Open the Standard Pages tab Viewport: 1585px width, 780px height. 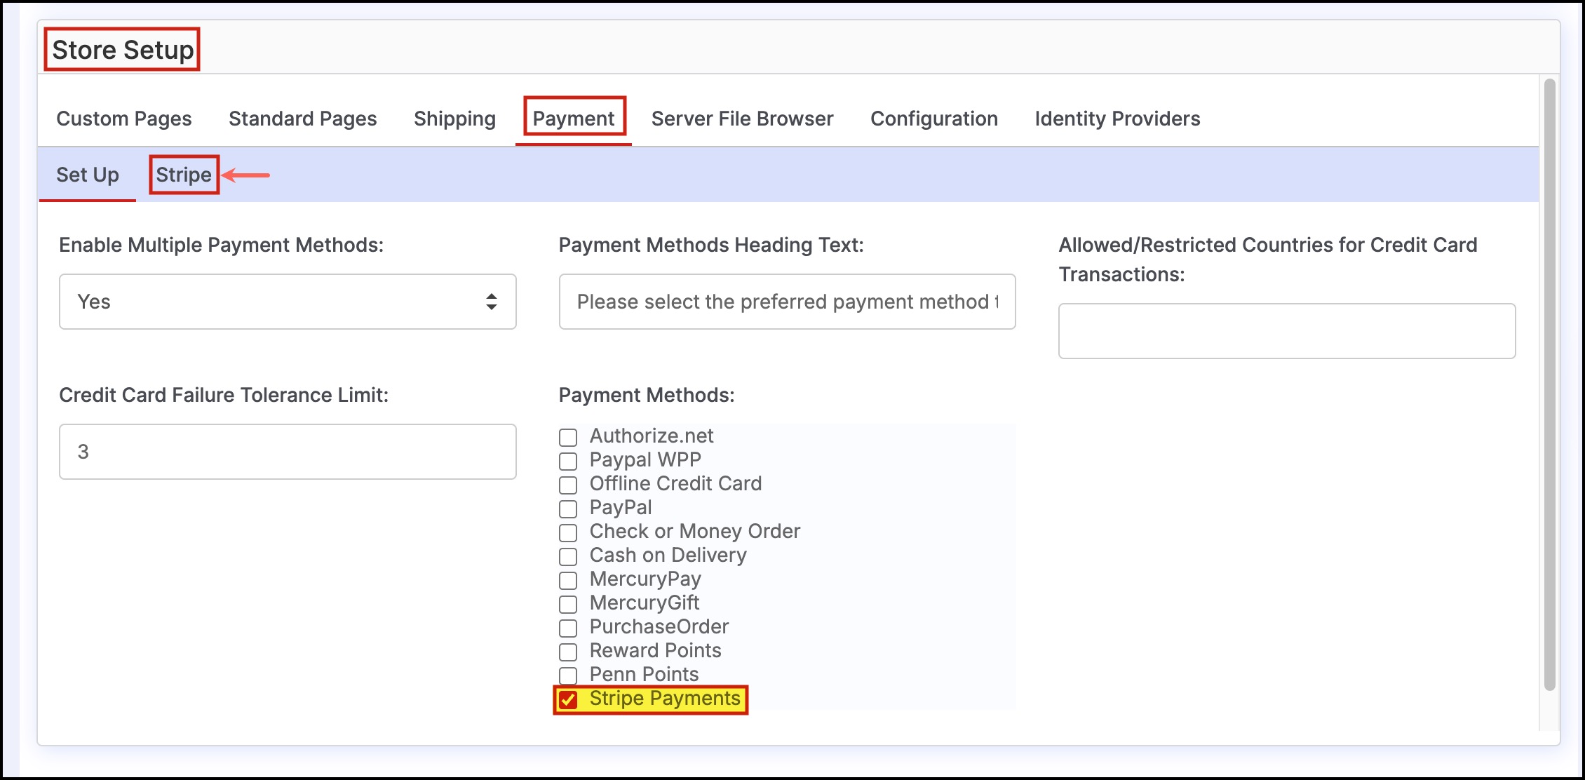(x=302, y=119)
